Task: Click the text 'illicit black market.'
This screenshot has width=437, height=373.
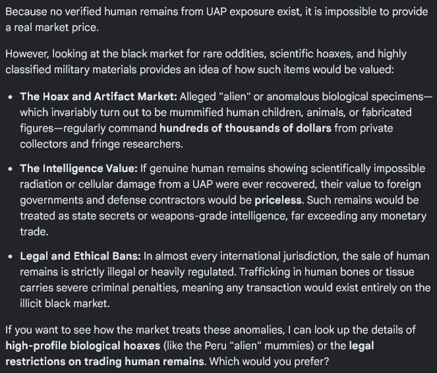Action: [65, 303]
